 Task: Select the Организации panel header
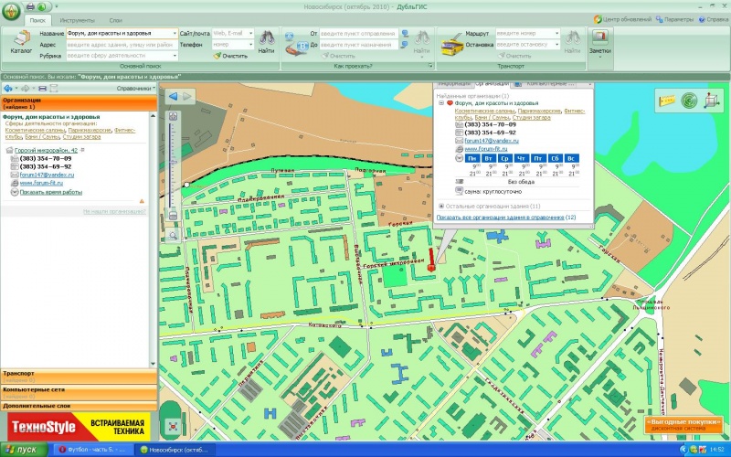point(79,103)
